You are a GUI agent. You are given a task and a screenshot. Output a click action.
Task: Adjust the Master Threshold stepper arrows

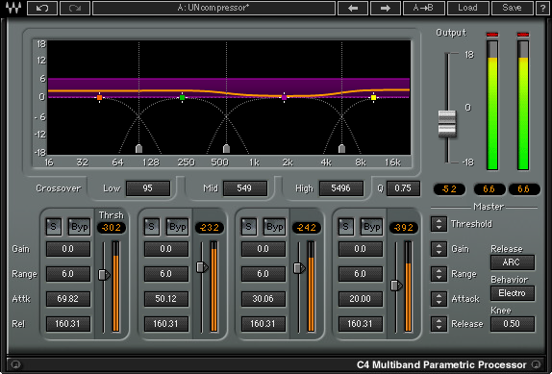coord(439,224)
